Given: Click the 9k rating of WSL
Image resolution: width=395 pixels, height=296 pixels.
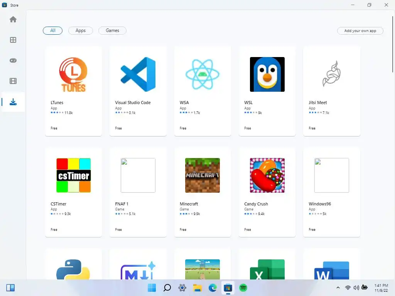Looking at the screenshot, I should pos(260,113).
